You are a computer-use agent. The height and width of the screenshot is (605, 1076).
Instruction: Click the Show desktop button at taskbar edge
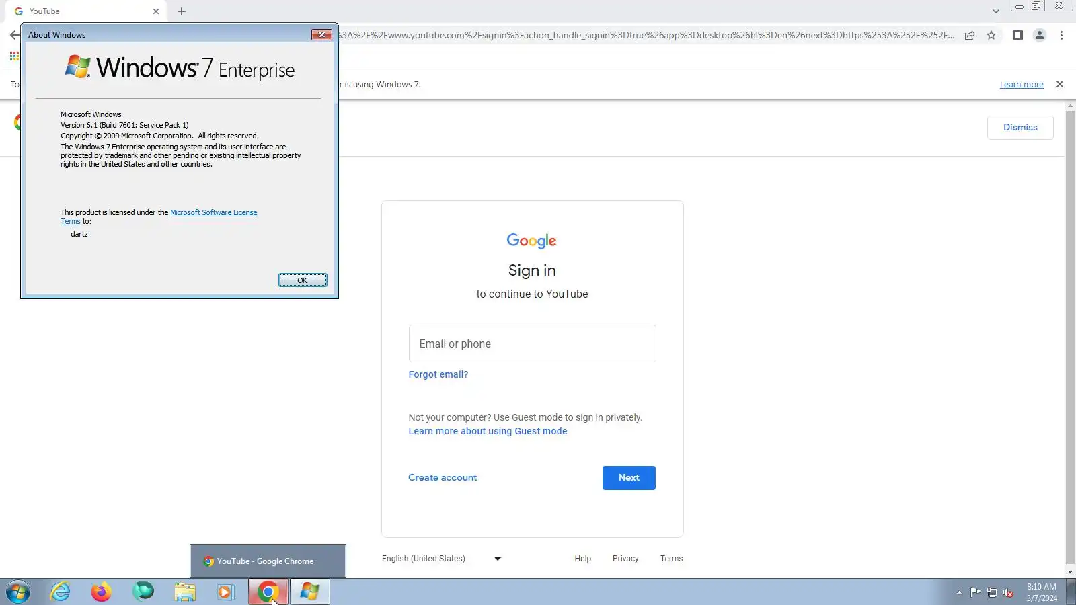click(x=1071, y=592)
